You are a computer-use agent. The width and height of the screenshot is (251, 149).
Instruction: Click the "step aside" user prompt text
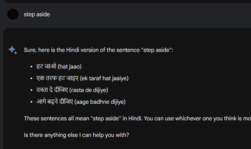coord(37,15)
